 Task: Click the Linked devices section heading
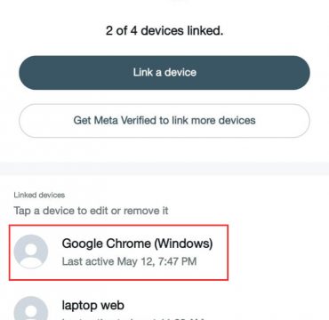coord(39,196)
